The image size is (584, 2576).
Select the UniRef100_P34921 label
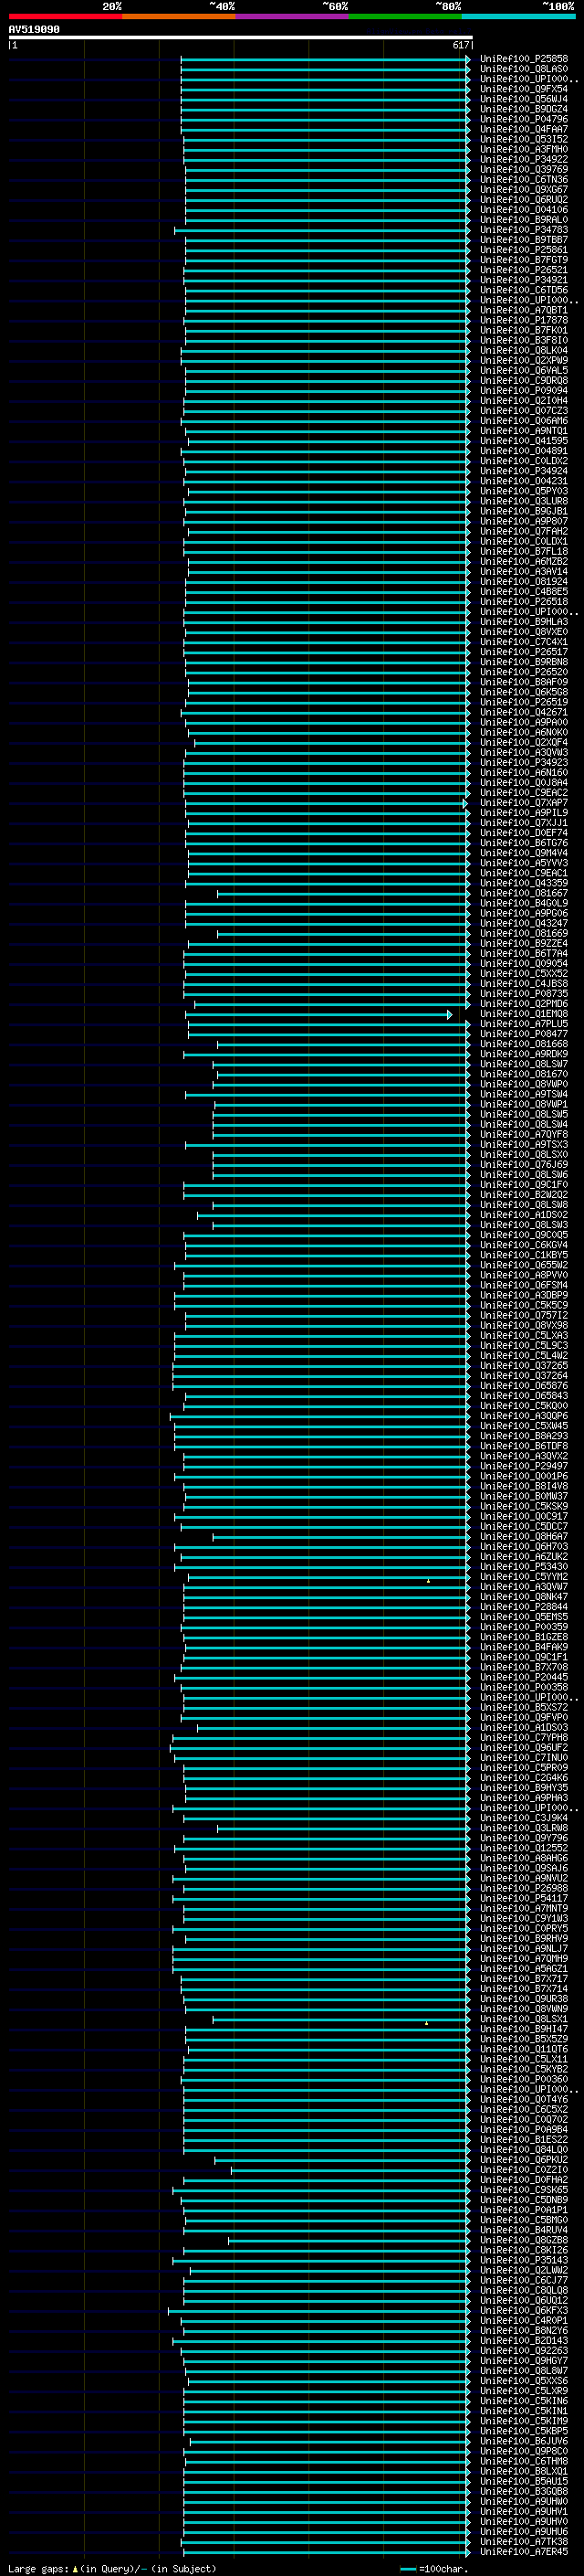pos(524,280)
